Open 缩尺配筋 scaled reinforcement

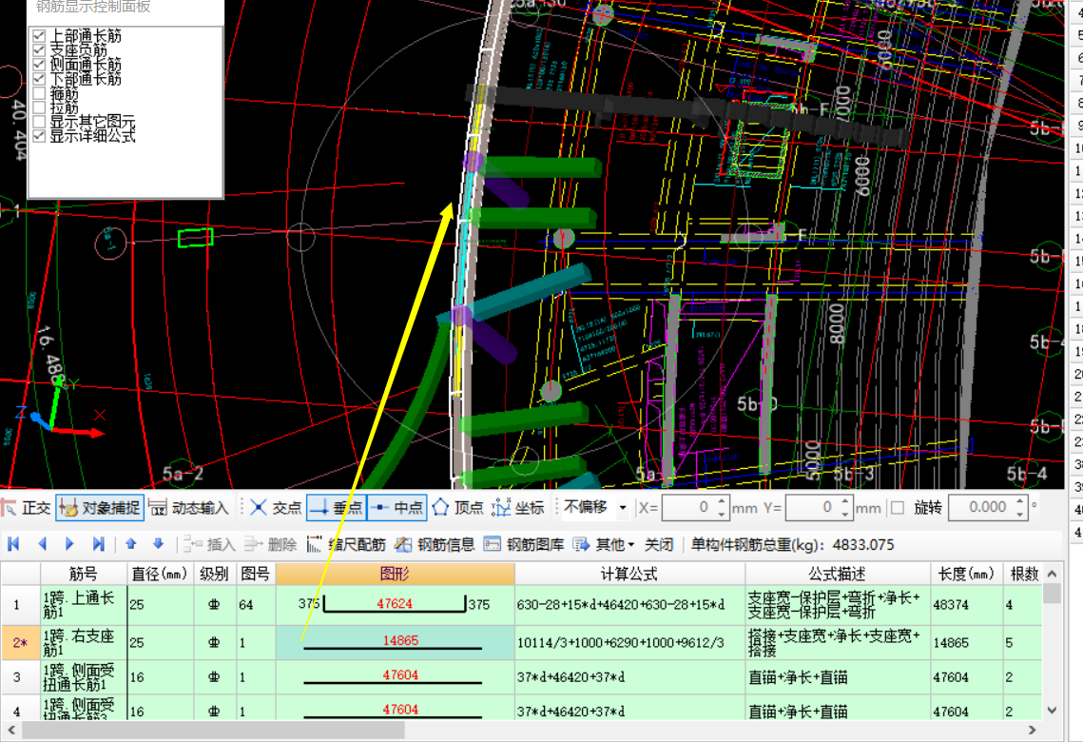345,544
